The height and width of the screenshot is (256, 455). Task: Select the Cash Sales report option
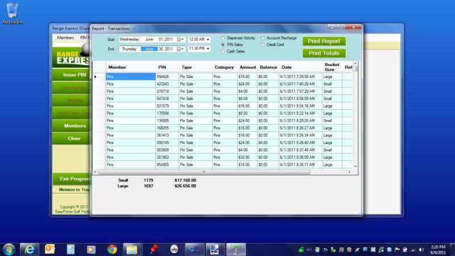pos(223,51)
